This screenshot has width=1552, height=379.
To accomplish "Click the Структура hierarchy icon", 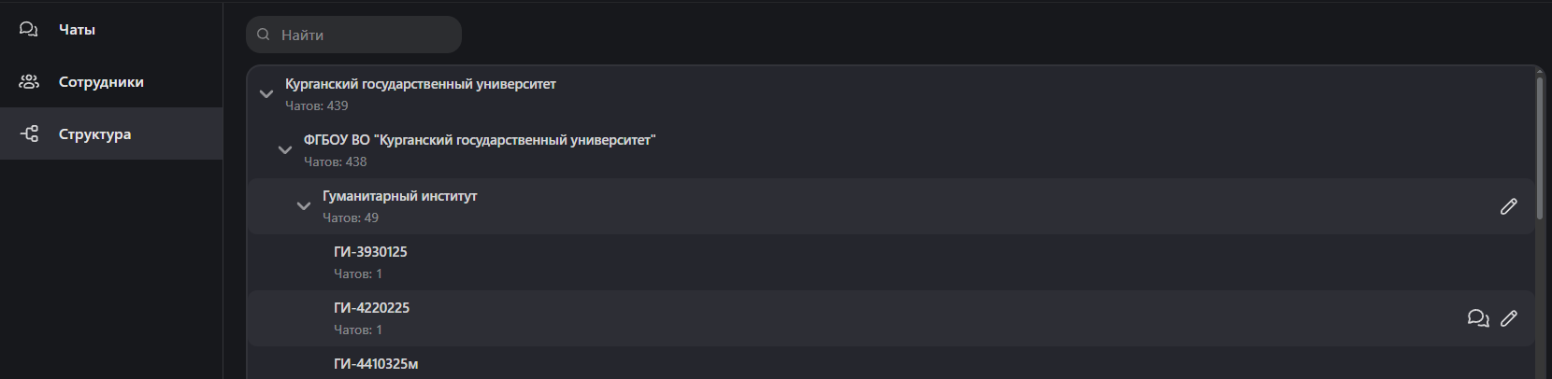I will pyautogui.click(x=29, y=134).
